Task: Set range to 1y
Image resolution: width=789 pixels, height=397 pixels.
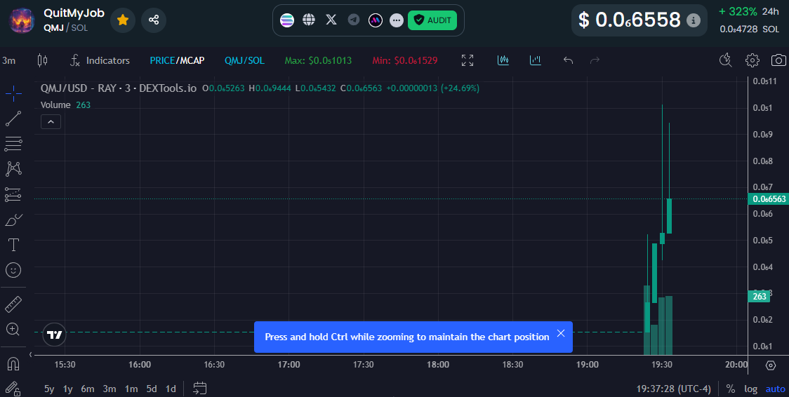Action: pyautogui.click(x=68, y=389)
